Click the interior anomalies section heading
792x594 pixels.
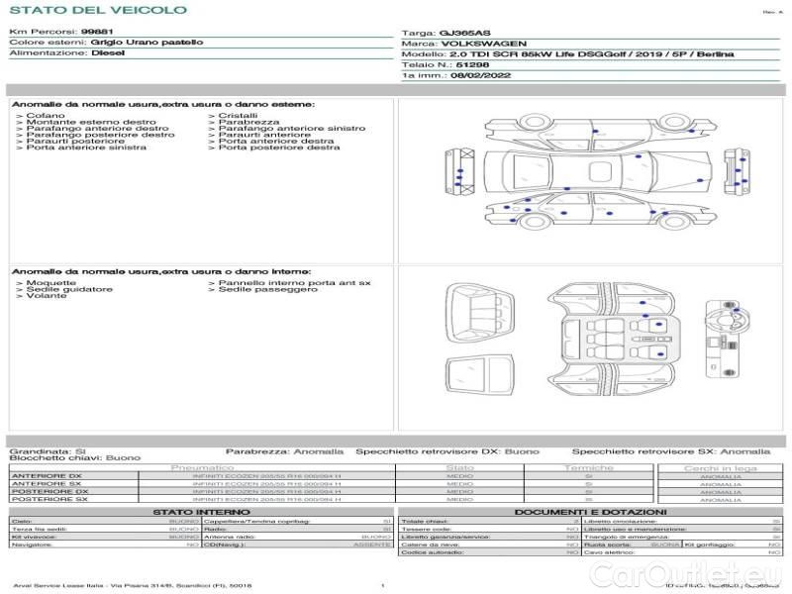161,271
